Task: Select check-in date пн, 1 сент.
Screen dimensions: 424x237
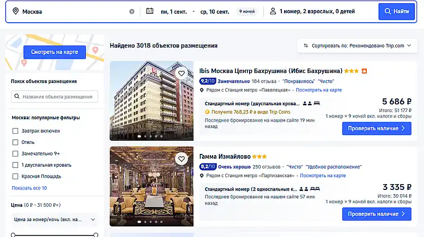Action: (174, 12)
